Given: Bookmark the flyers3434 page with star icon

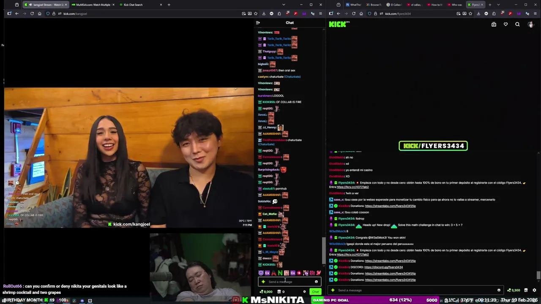Looking at the screenshot, I should click(470, 14).
